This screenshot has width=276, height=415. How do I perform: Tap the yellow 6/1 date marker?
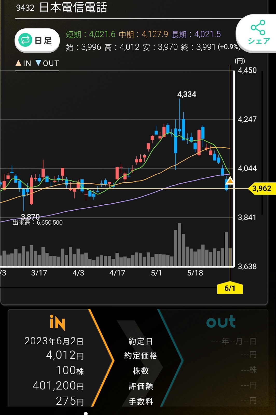click(230, 288)
